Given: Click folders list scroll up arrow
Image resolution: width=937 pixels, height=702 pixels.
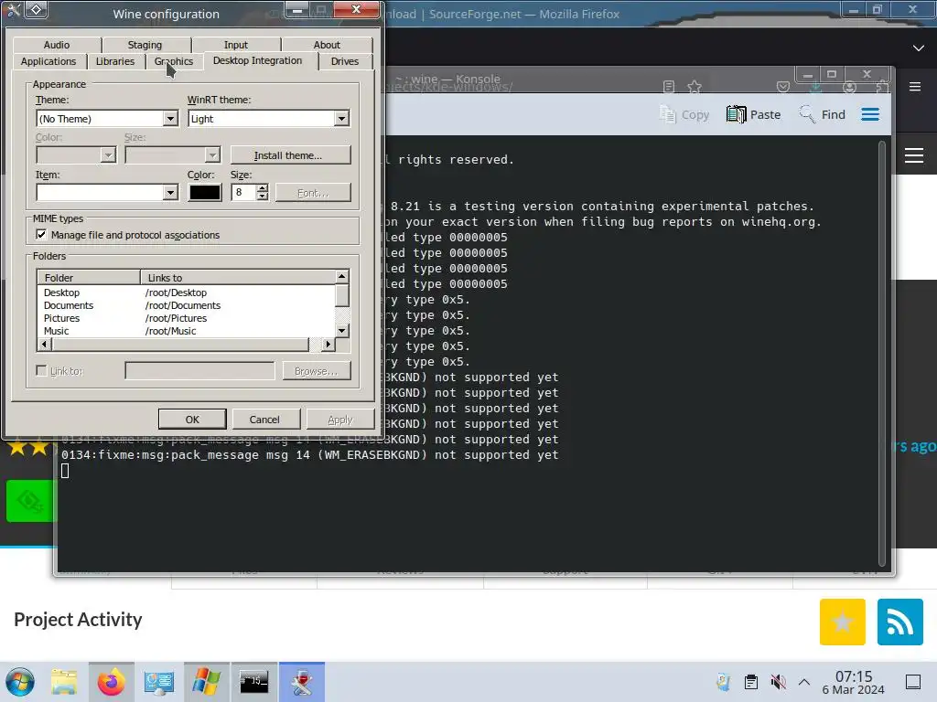Looking at the screenshot, I should 342,276.
